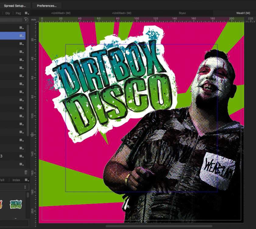The height and width of the screenshot is (229, 256).
Task: Delete selected item with trash icon
Action: (26, 173)
